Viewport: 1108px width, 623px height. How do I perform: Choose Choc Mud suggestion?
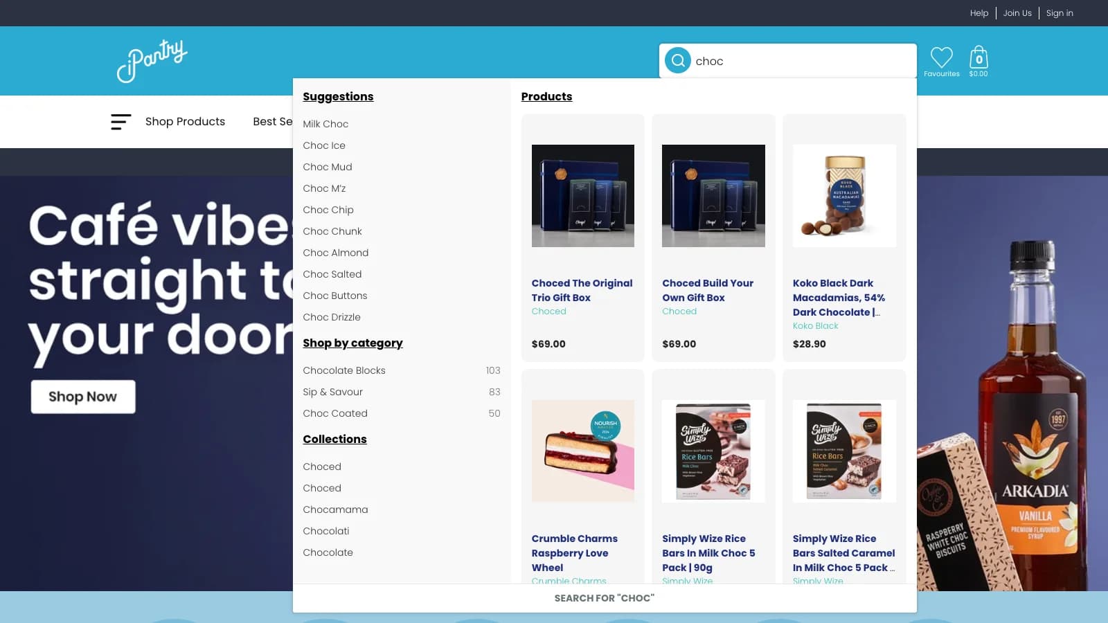(x=328, y=167)
